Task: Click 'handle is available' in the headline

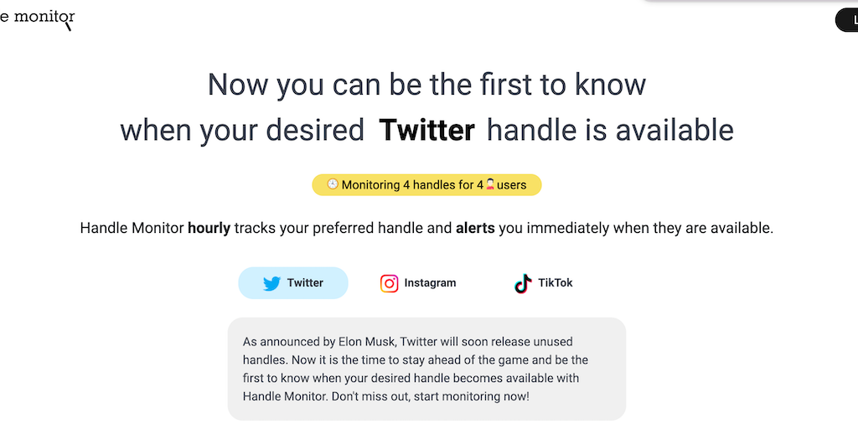Action: pos(610,130)
